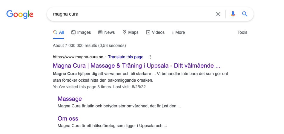Open options menu beside Translate this page

[150, 57]
